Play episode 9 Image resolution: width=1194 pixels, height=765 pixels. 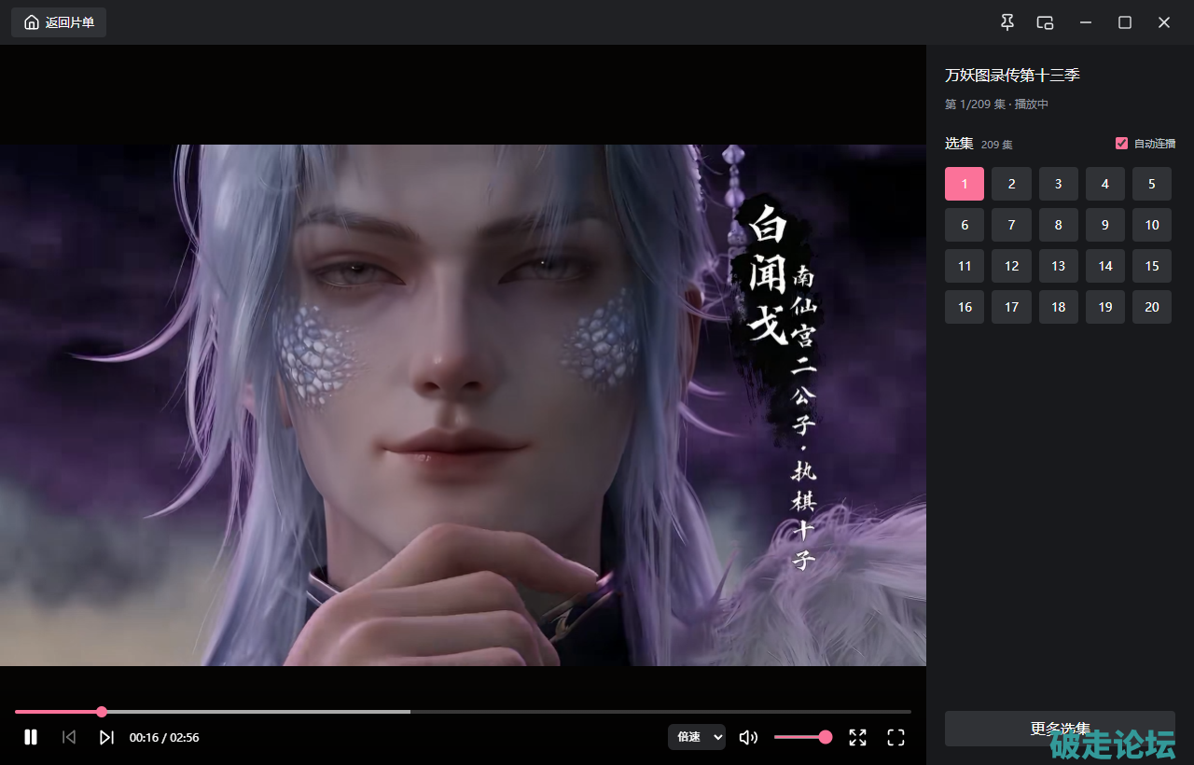[1105, 225]
